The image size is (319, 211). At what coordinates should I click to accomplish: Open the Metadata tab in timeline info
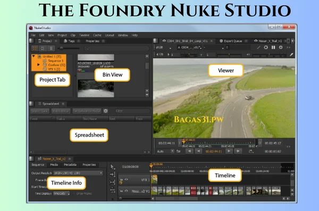tap(70, 165)
